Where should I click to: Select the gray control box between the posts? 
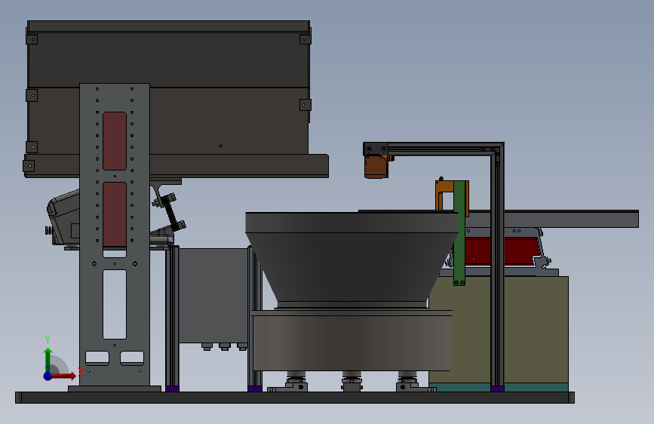pyautogui.click(x=213, y=296)
